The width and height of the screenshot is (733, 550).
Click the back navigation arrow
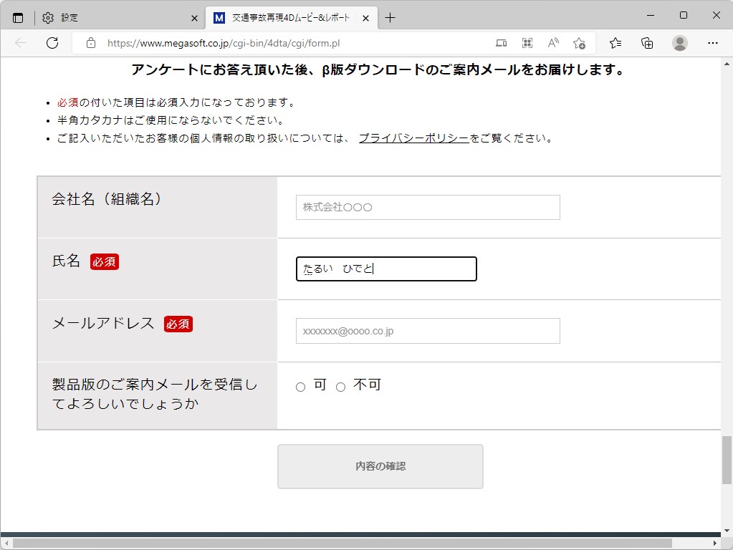click(20, 42)
